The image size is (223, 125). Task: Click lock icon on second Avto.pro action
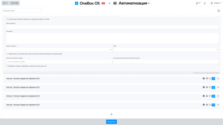click(207, 87)
